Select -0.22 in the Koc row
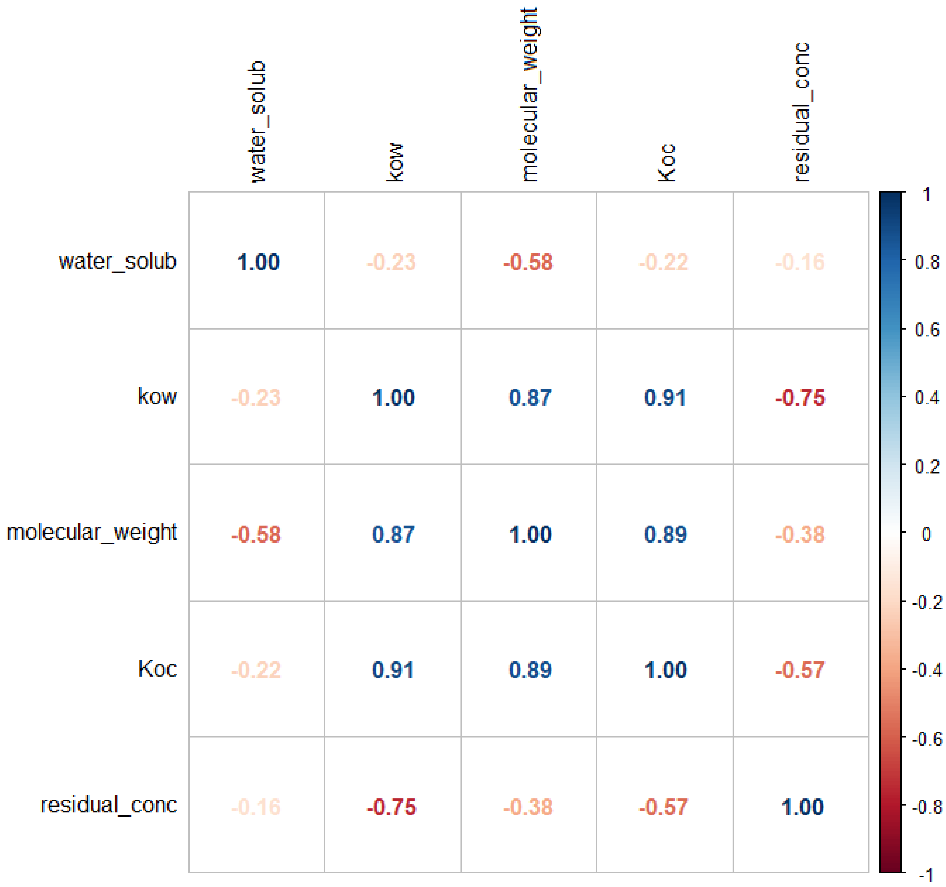Viewport: 946px width, 887px height. tap(256, 670)
